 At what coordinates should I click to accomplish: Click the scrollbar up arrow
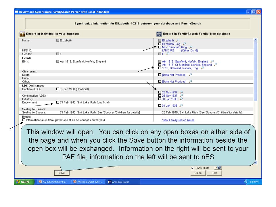pyautogui.click(x=255, y=40)
